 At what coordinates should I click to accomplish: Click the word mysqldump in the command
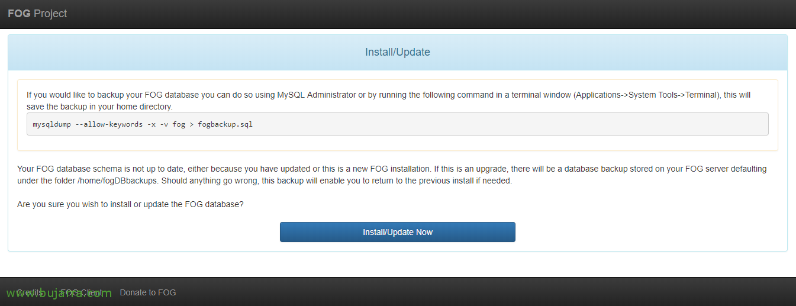pos(52,124)
